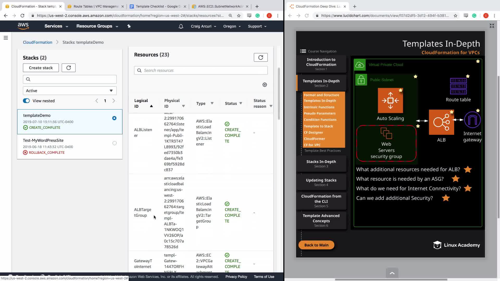Image resolution: width=500 pixels, height=281 pixels.
Task: Open the AWS hamburger side menu
Action: click(x=6, y=38)
